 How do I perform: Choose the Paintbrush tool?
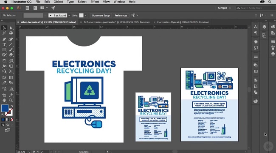(11, 49)
